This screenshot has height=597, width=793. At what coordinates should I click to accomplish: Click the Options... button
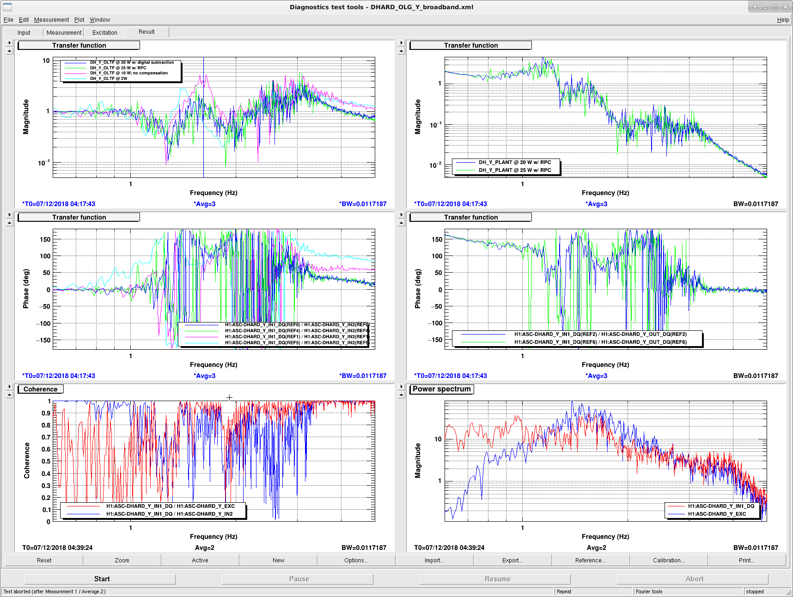point(356,560)
